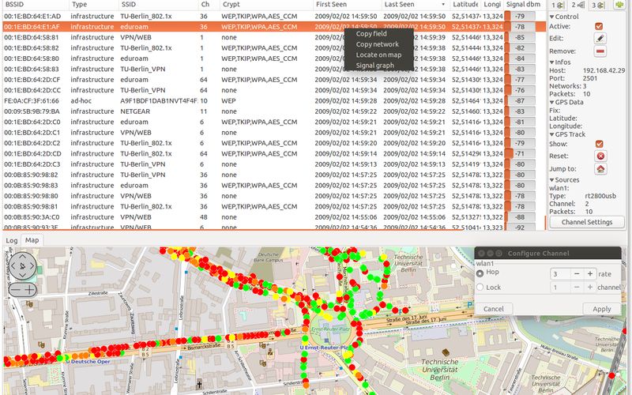Switch to the Log tab
Image resolution: width=632 pixels, height=395 pixels.
pyautogui.click(x=12, y=240)
